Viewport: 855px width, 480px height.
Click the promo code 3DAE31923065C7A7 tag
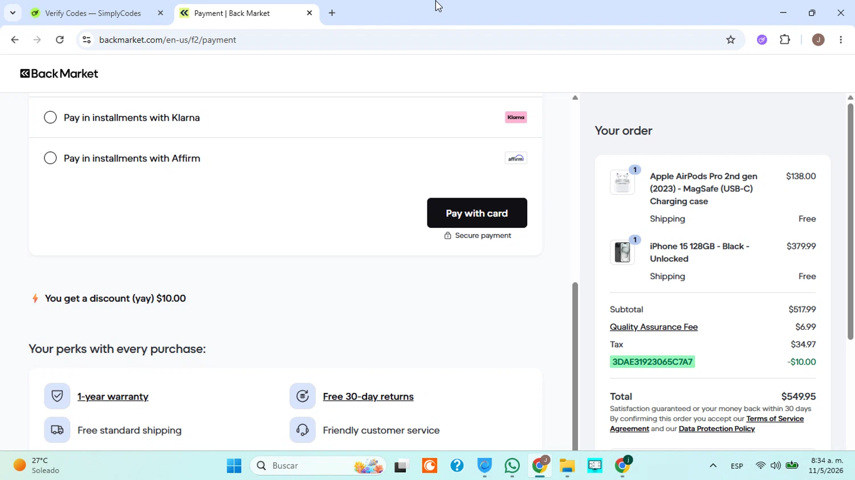click(653, 362)
